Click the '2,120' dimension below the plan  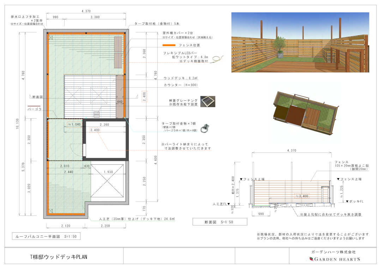66,226
